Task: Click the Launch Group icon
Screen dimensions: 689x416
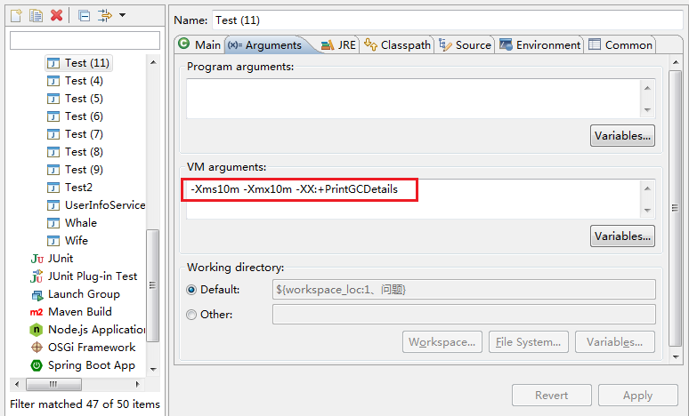Action: pyautogui.click(x=36, y=295)
